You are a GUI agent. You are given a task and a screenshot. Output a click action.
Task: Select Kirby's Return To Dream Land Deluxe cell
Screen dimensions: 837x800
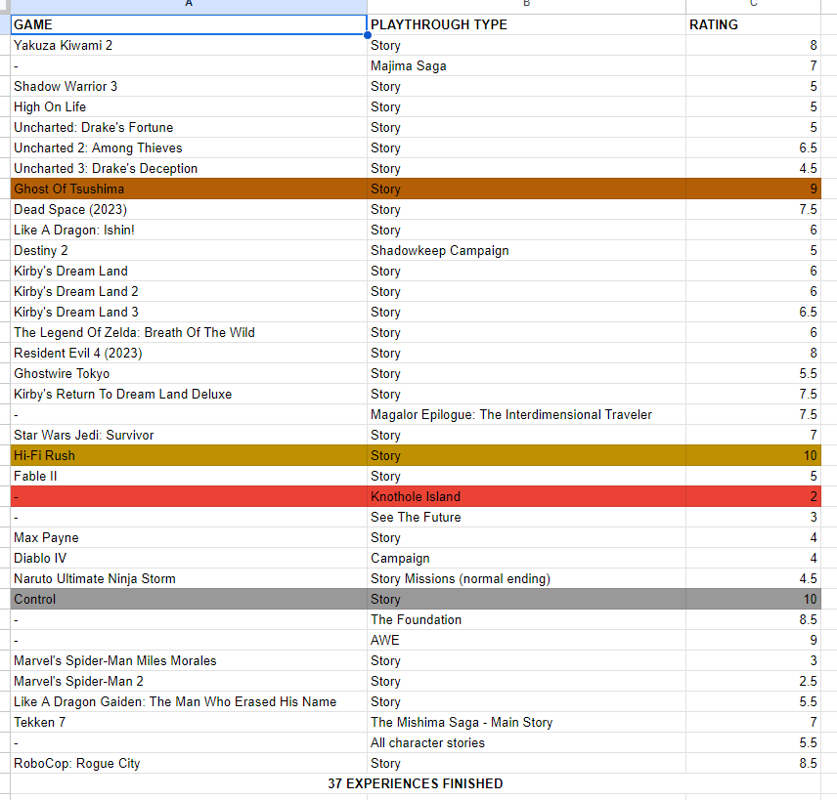pos(189,394)
